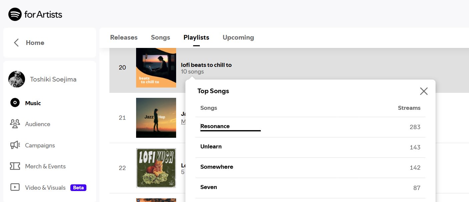Click the Campaigns megaphone icon
This screenshot has width=469, height=202.
(x=15, y=145)
